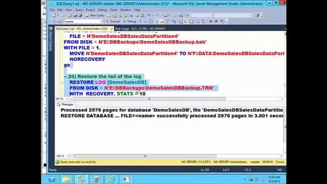The width and height of the screenshot is (327, 184).
Task: Click the Messages pane horizontal scrollbar
Action: [x=145, y=156]
